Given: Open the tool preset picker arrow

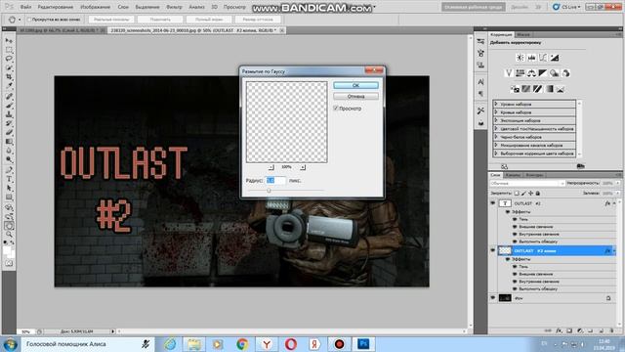Looking at the screenshot, I should point(20,20).
